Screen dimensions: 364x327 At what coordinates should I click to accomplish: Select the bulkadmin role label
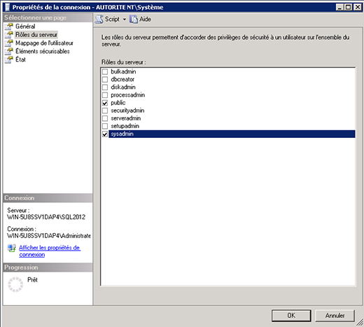(x=123, y=71)
